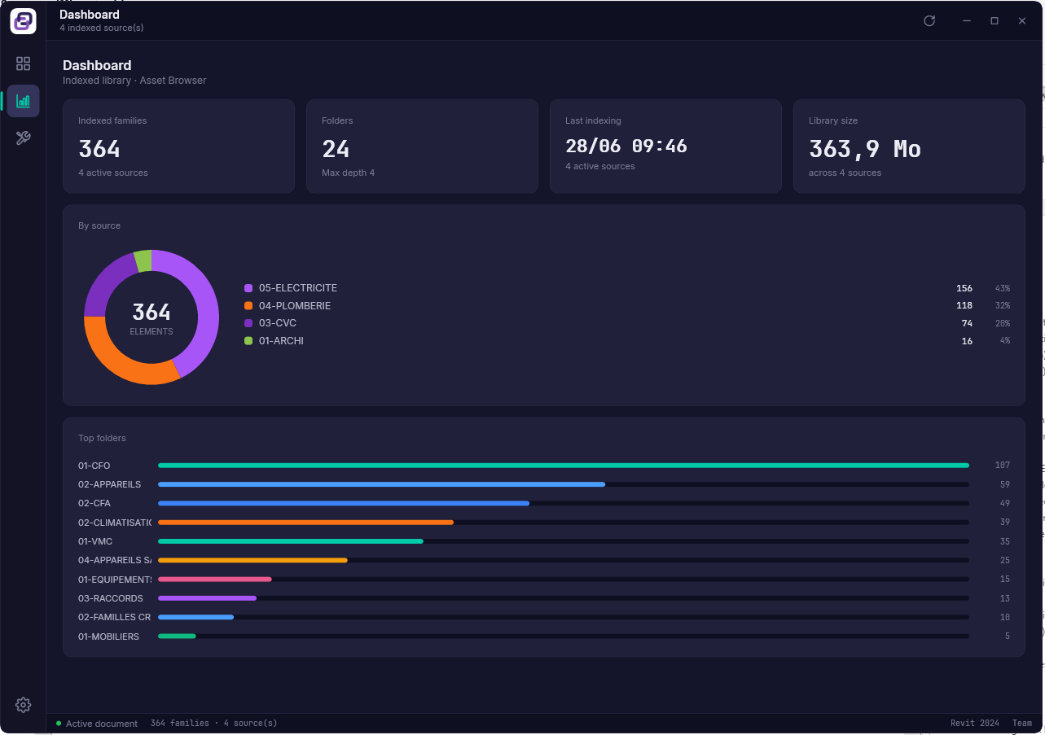Open the grid browser view in sidebar
Image resolution: width=1045 pixels, height=735 pixels.
(x=23, y=63)
